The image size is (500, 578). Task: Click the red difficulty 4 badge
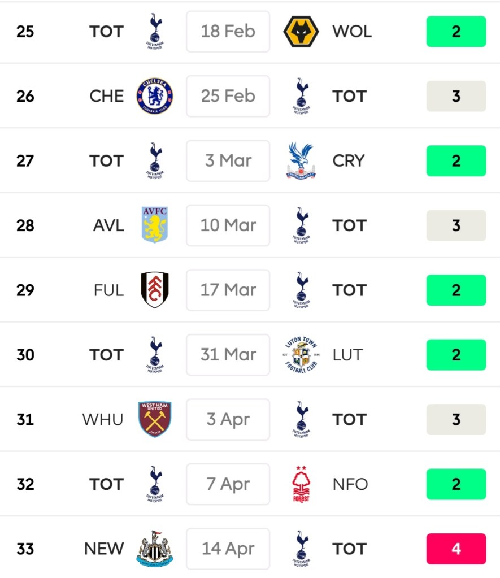click(456, 549)
